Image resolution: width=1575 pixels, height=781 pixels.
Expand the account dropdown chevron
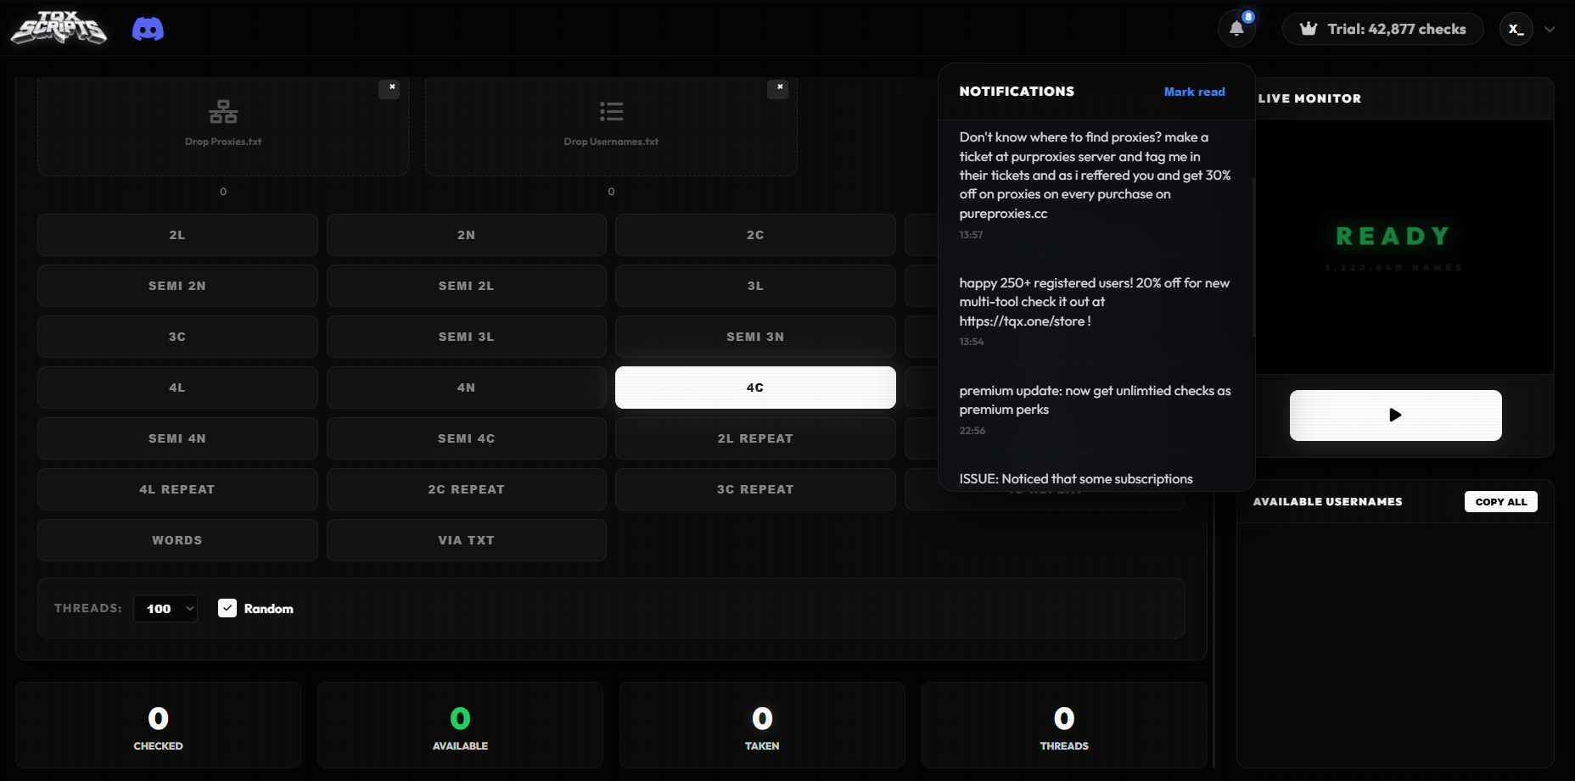[1550, 29]
